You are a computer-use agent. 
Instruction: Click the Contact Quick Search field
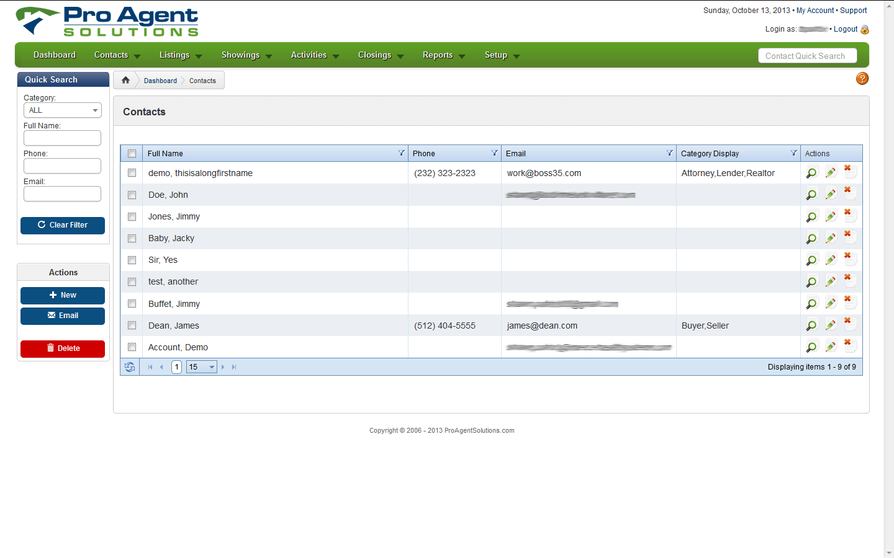click(807, 56)
